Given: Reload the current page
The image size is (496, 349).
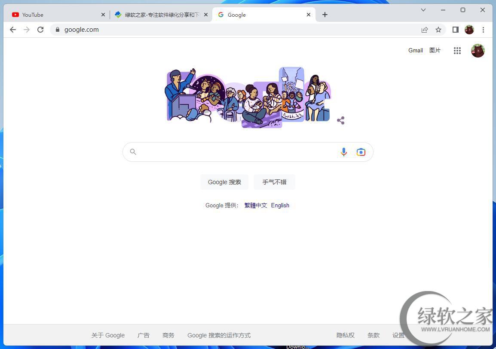Looking at the screenshot, I should point(40,30).
